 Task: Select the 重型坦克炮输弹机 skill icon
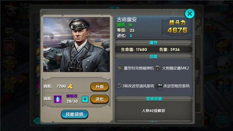120,68
